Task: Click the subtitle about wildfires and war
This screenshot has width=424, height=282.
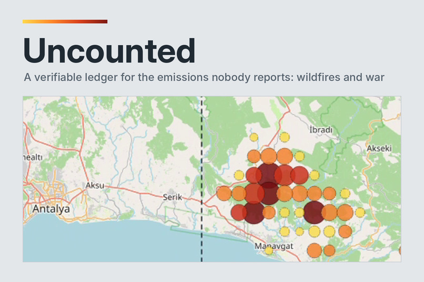Action: tap(204, 77)
